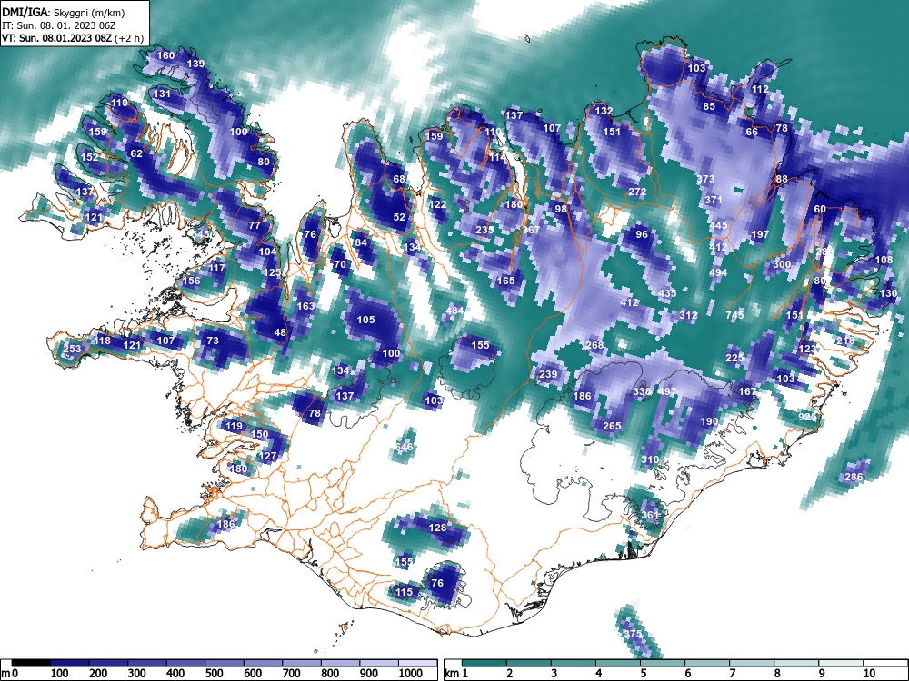
Task: Click the visibility value '253' on the map
Action: 73,349
